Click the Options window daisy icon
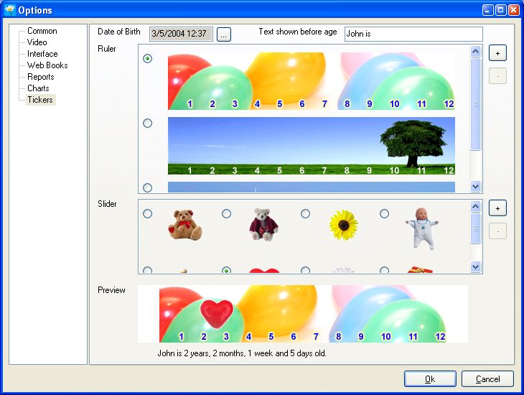The image size is (524, 395). point(10,10)
